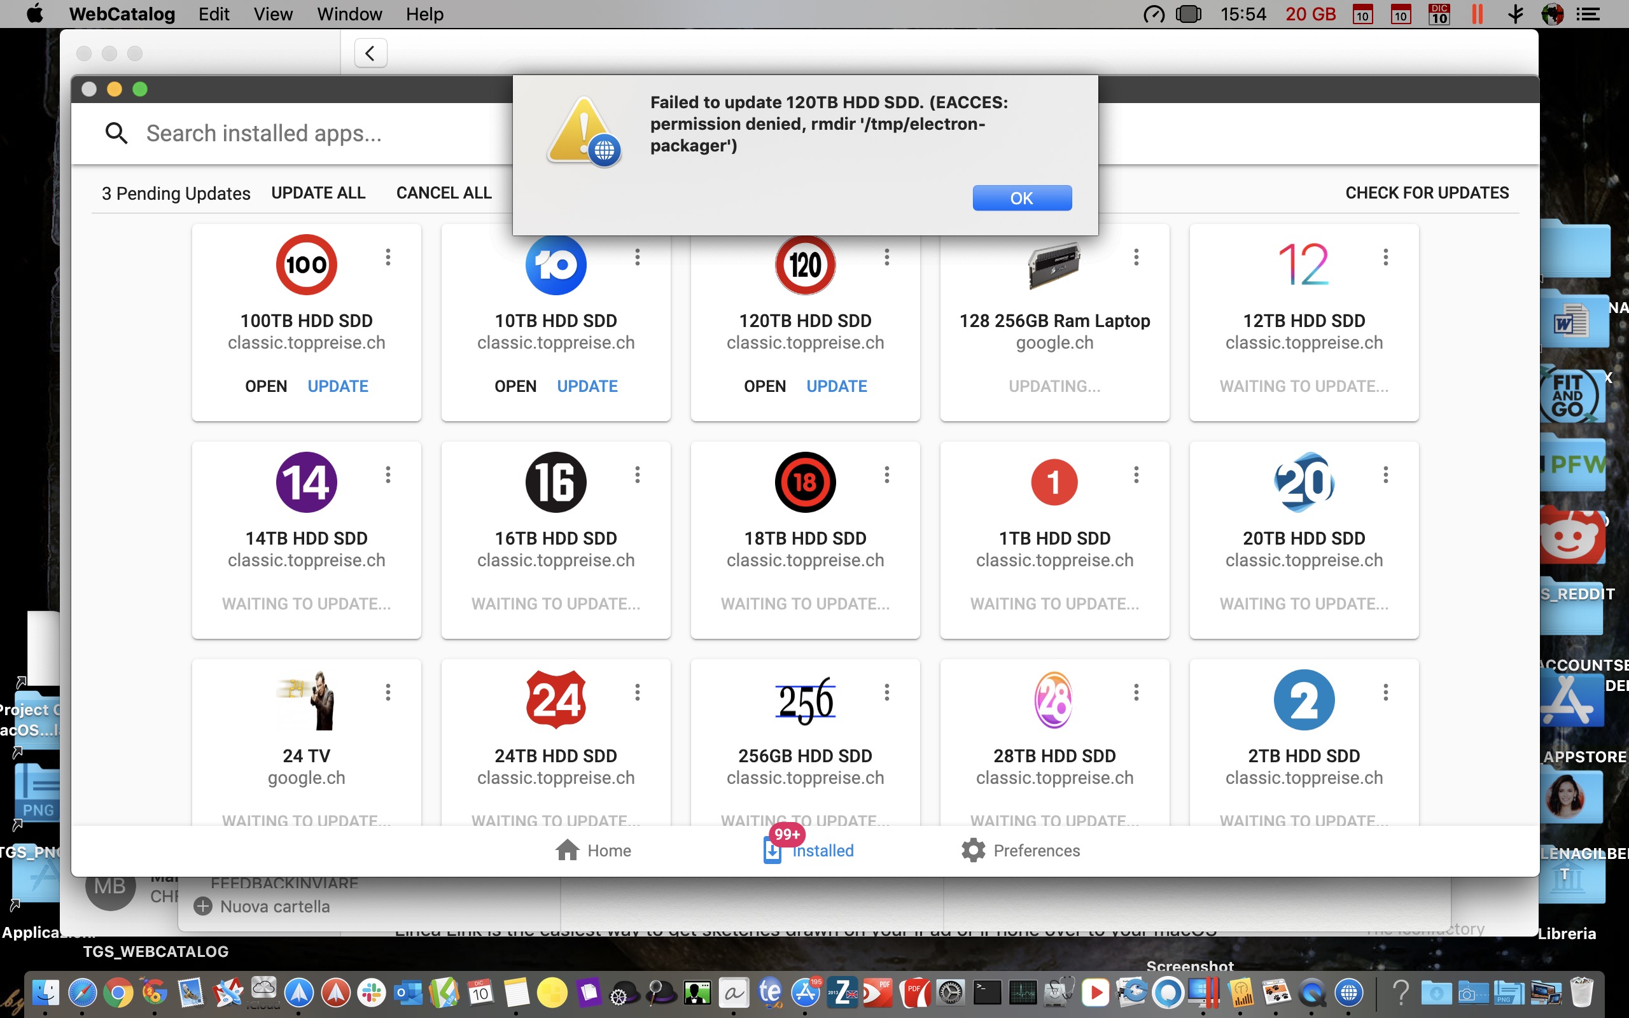Image resolution: width=1629 pixels, height=1018 pixels.
Task: Open the View menu
Action: [272, 14]
